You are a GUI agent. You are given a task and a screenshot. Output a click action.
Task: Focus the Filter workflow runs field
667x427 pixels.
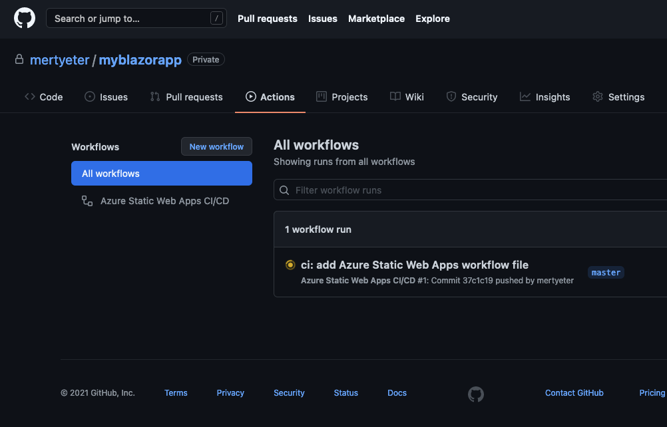point(470,190)
